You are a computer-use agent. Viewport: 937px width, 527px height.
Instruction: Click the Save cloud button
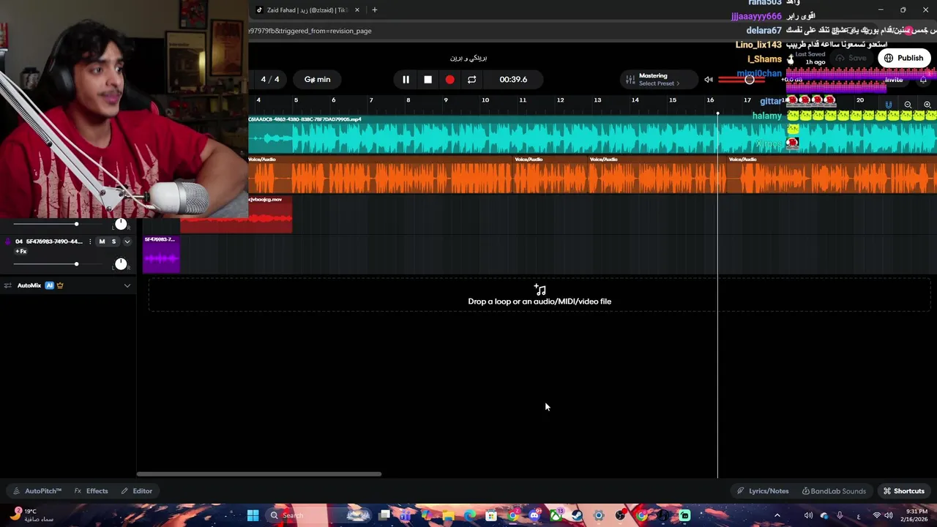point(851,58)
